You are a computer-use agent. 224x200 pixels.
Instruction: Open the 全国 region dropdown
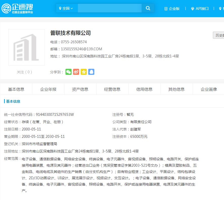[x=67, y=8]
